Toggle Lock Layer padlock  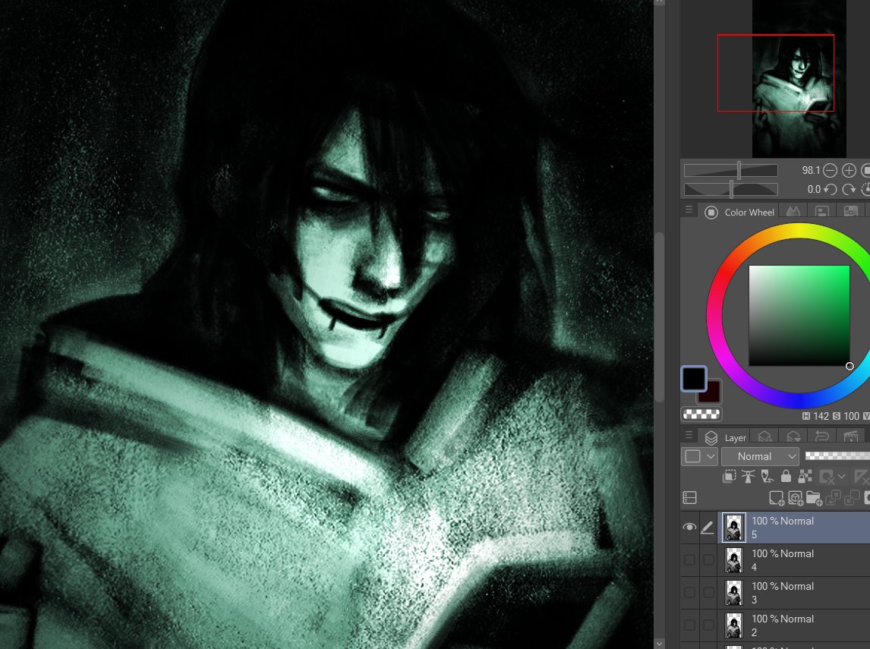tap(786, 476)
